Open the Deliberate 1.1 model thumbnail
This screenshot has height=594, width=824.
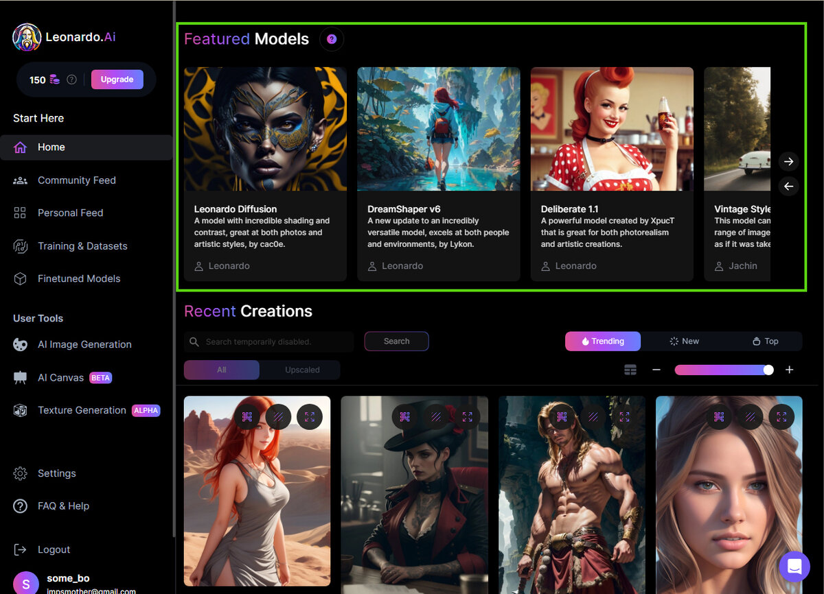click(x=612, y=129)
